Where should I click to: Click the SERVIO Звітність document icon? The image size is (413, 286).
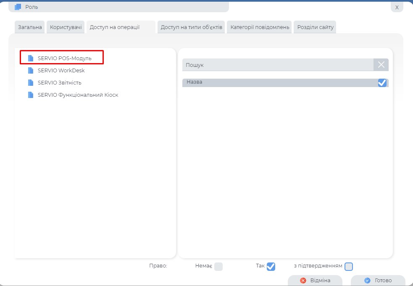30,82
